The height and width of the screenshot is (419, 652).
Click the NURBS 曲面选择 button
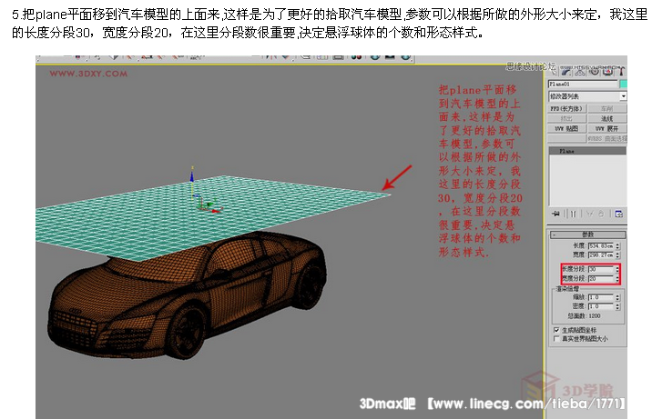click(607, 138)
